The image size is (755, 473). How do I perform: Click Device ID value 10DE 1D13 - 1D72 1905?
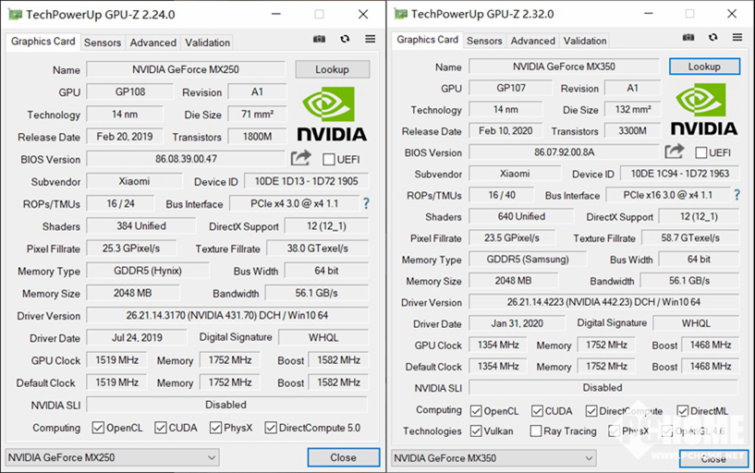point(306,181)
